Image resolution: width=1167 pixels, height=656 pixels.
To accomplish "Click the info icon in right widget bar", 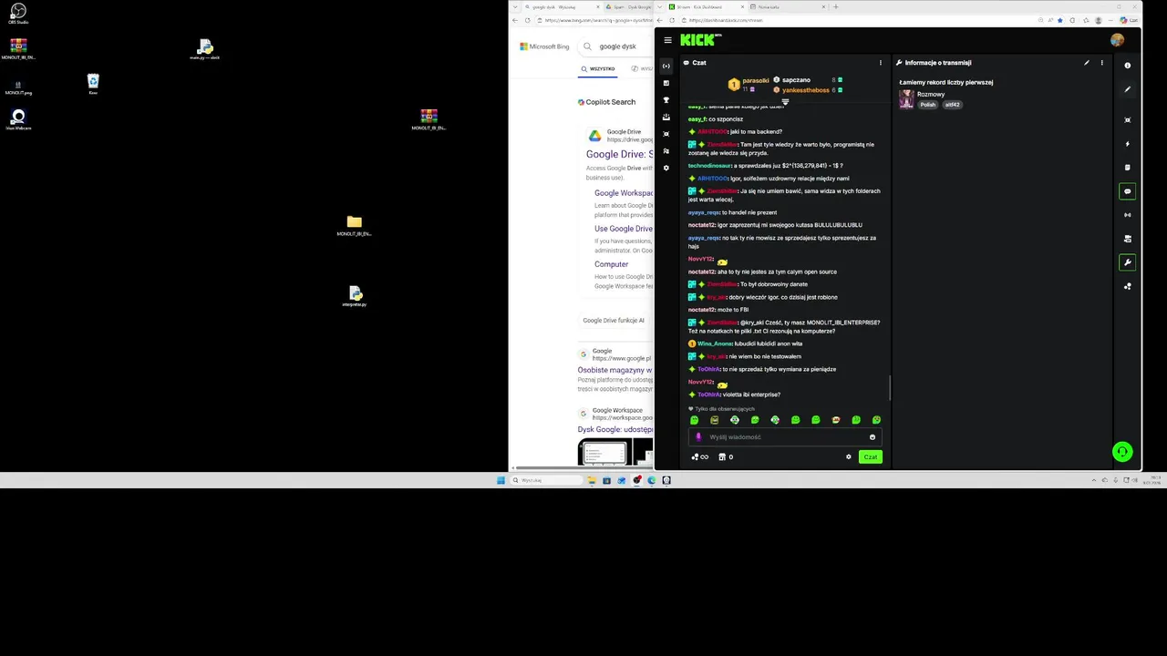I will pos(1128,66).
